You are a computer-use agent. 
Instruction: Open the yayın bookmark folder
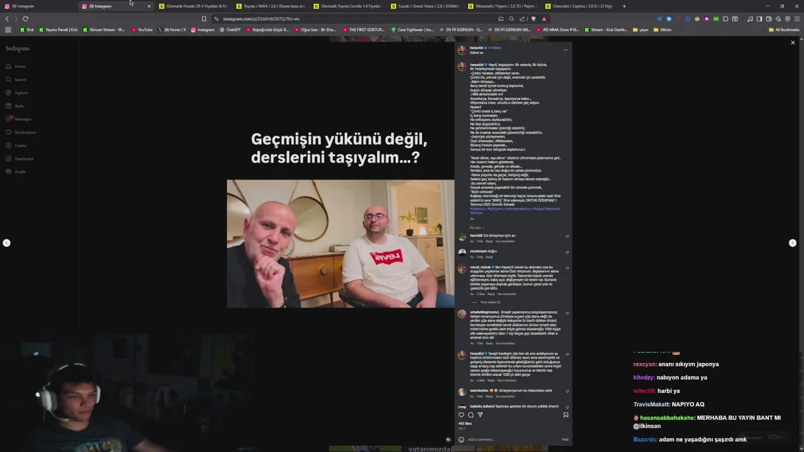[x=641, y=30]
